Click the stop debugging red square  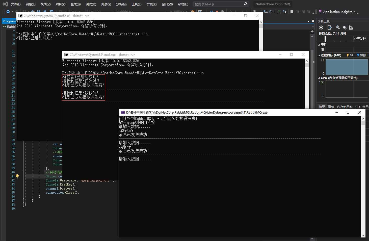point(217,12)
